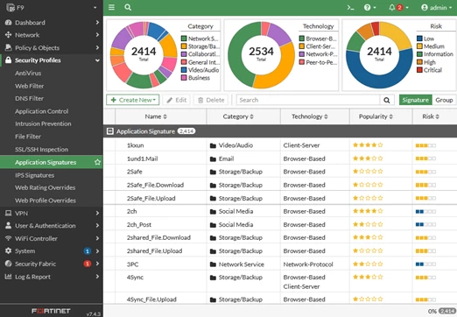
Task: Click the folder icon in 1kxun row
Action: point(213,145)
